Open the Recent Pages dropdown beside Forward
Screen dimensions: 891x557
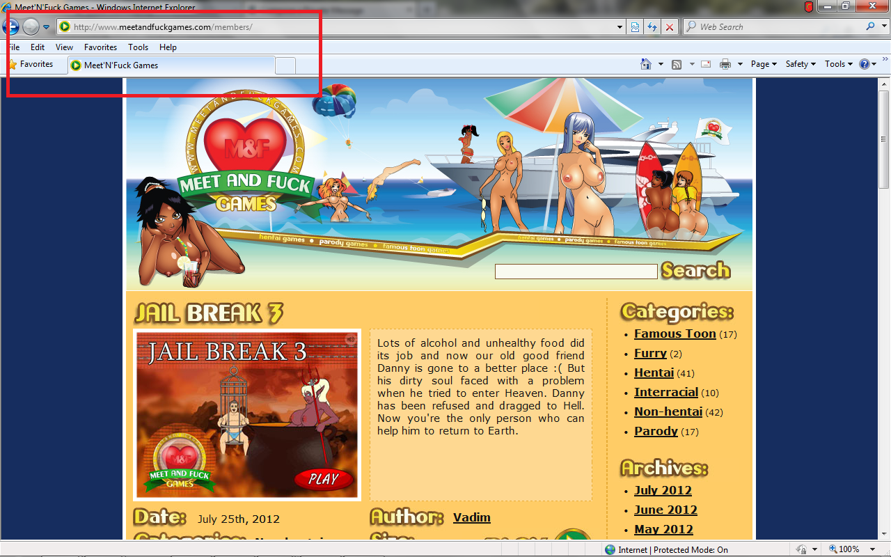(x=46, y=27)
